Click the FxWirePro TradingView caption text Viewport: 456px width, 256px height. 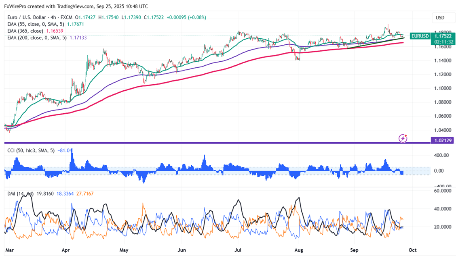(x=76, y=6)
